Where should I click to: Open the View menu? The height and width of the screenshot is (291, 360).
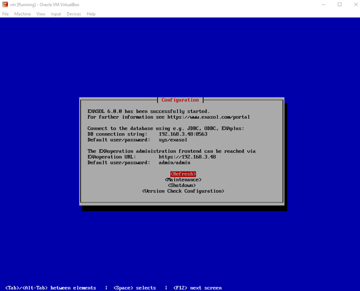point(41,14)
